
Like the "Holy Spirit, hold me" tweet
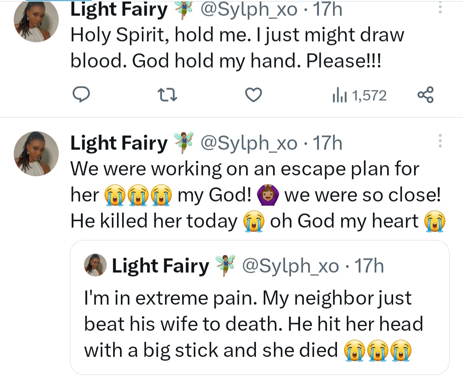pos(253,95)
